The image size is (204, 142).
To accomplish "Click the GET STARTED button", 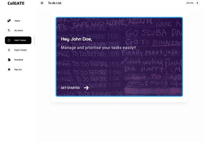I will coord(71,88).
